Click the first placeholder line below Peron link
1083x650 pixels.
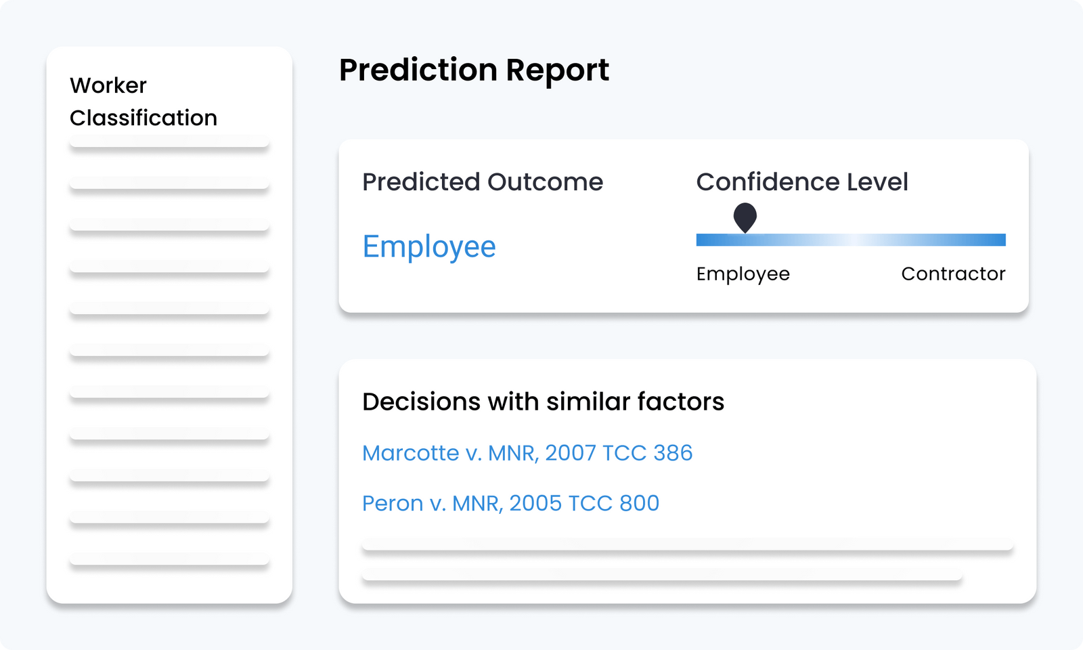(x=687, y=544)
